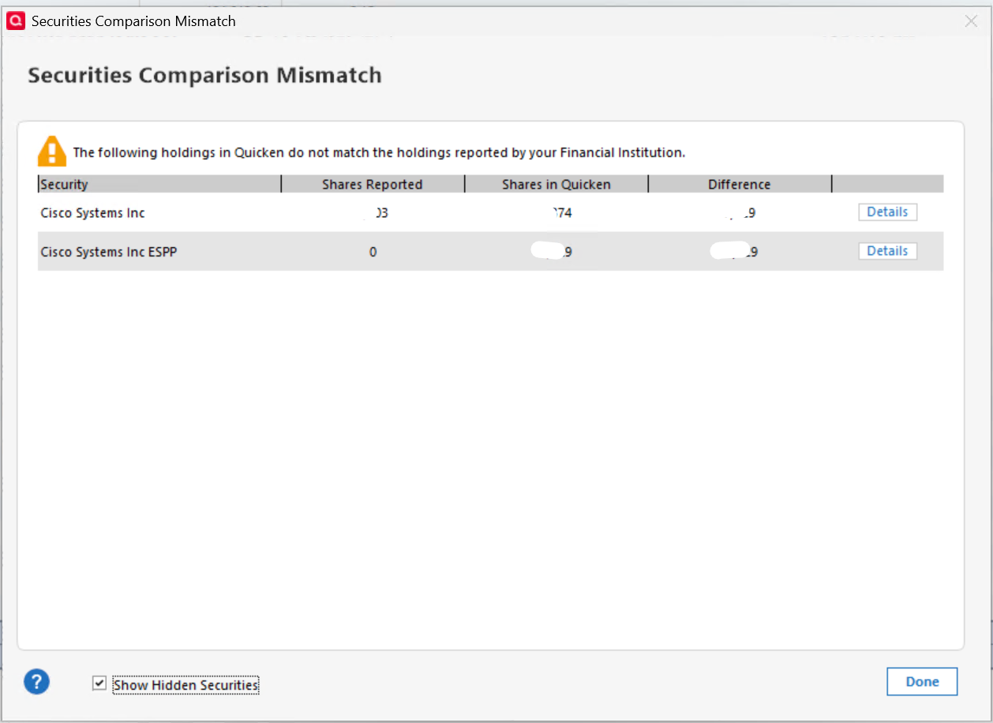
Task: Click the Shares in Quicken column header
Action: coord(556,184)
